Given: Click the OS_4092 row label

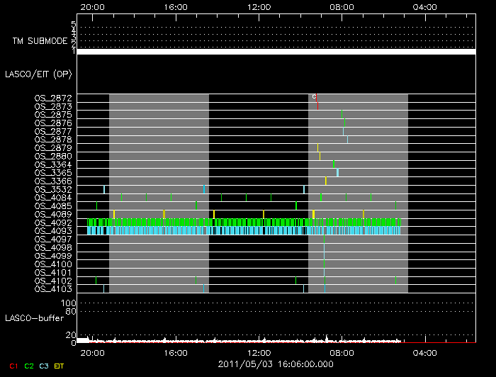Looking at the screenshot, I should point(53,223).
